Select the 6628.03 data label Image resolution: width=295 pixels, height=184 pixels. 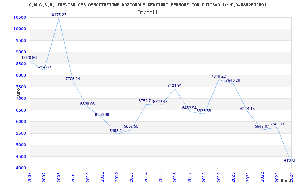click(x=88, y=104)
